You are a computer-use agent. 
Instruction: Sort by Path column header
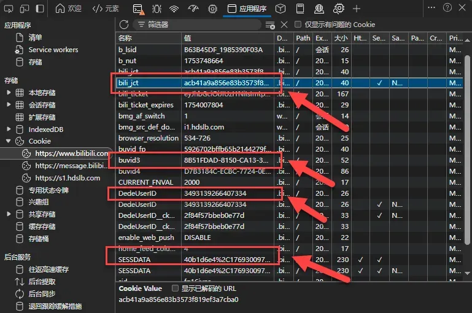(x=303, y=38)
